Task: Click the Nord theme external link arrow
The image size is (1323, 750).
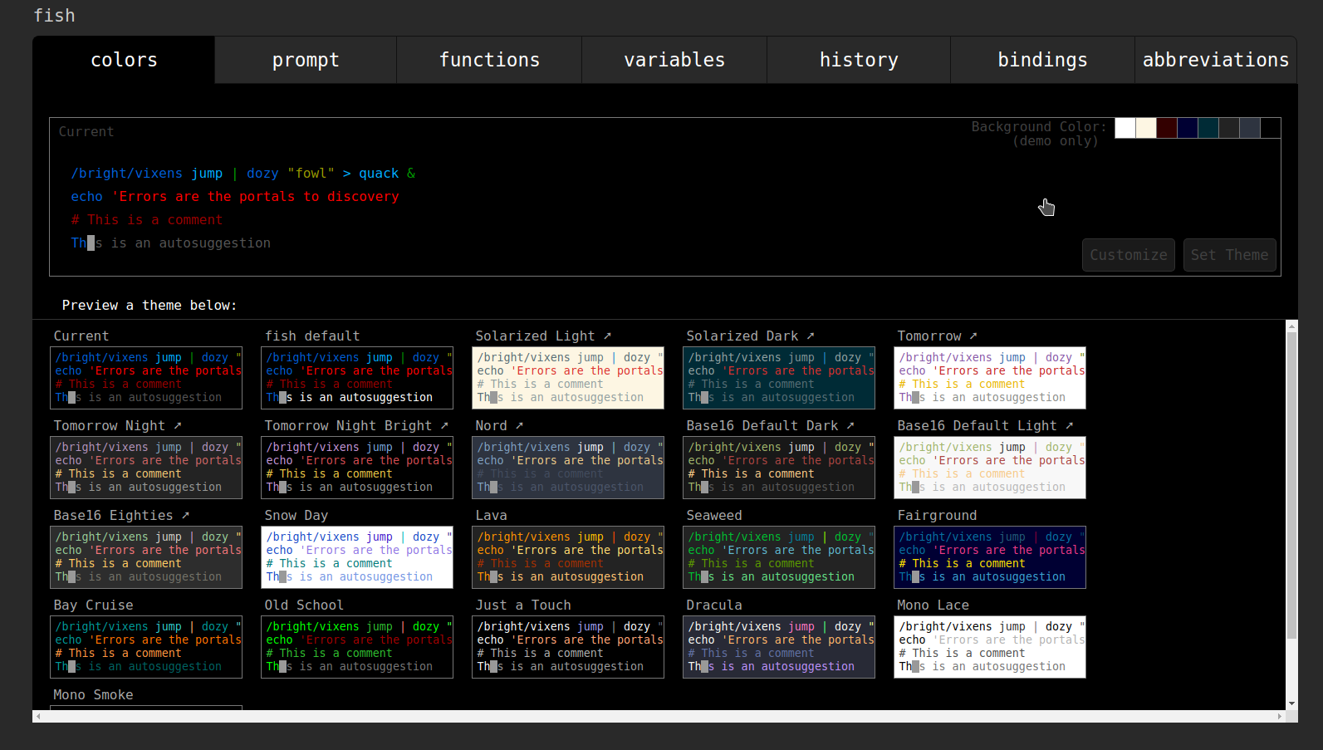Action: (519, 426)
